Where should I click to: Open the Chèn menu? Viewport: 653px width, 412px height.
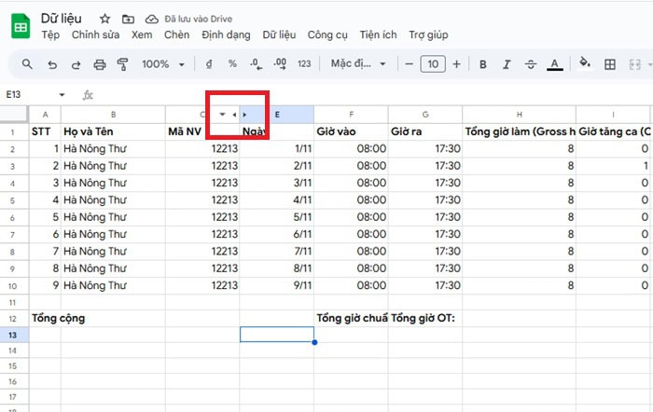tap(176, 34)
